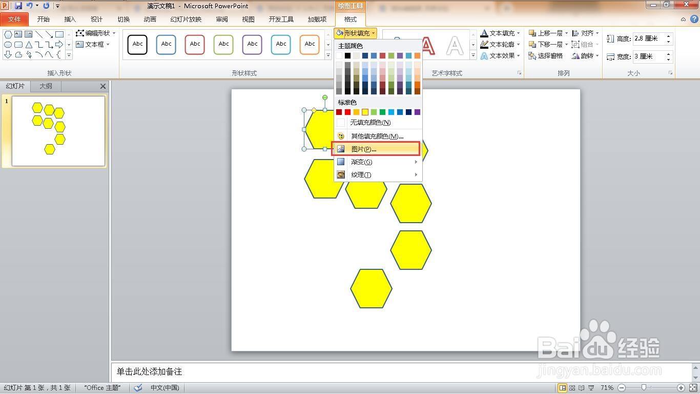700x394 pixels.
Task: Switch to the Insert (插入) ribbon tab
Action: tap(70, 19)
